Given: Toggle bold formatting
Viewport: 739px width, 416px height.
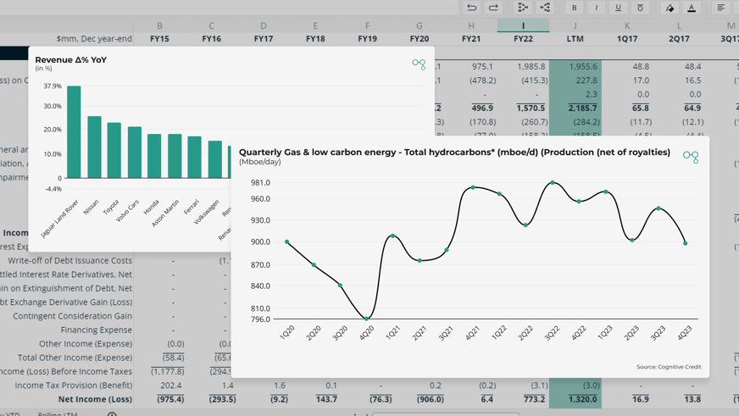Looking at the screenshot, I should coord(574,7).
